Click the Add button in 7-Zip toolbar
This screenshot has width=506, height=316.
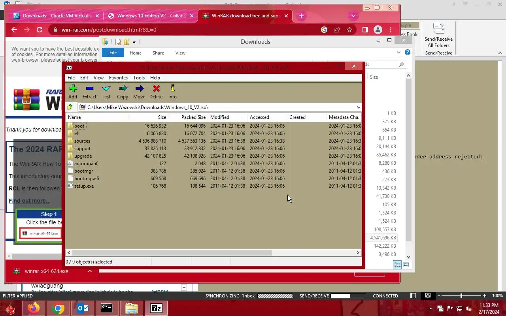tap(73, 92)
